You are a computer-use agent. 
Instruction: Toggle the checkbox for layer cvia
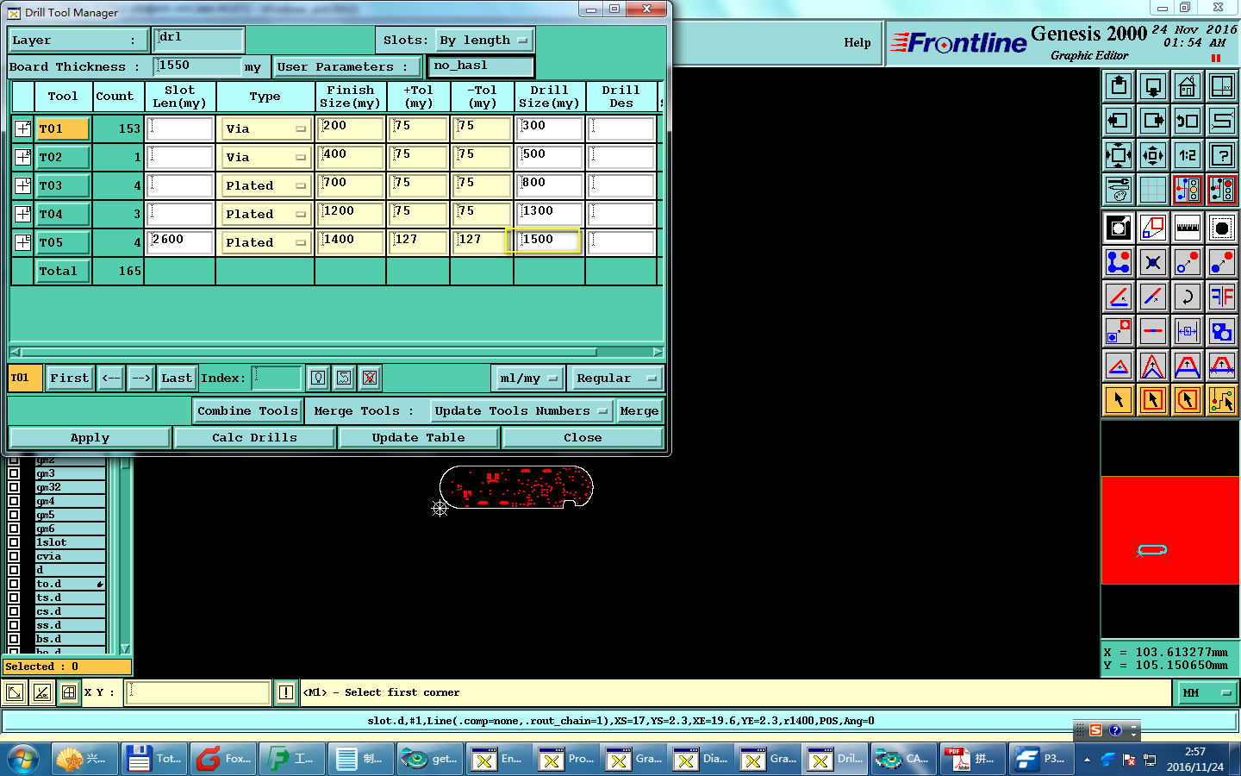point(14,556)
